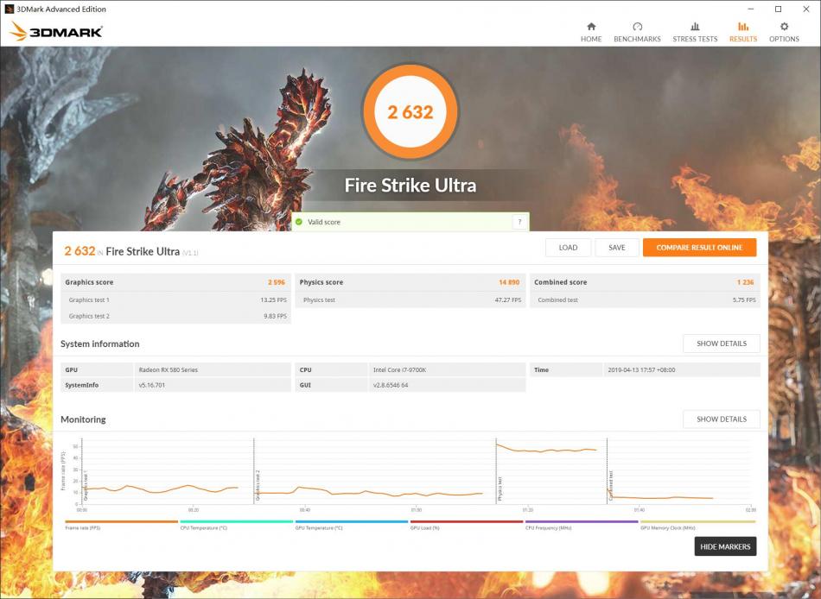This screenshot has width=821, height=599.
Task: Select the Benchmarks gauge icon
Action: (x=637, y=30)
